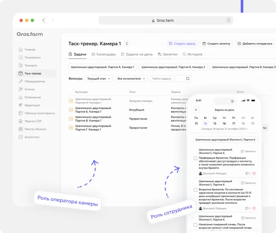Open the Камера 1 selector chevron
276x233 pixels.
pos(127,44)
